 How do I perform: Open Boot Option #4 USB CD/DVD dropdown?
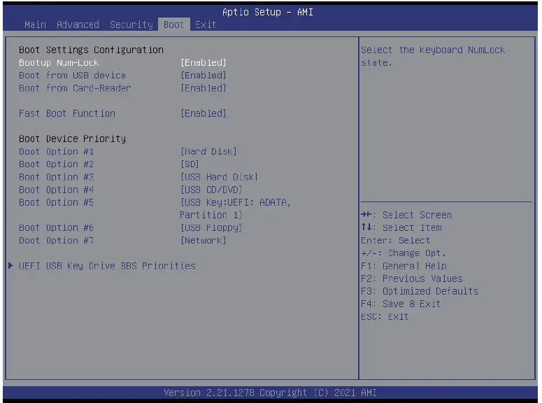pyautogui.click(x=211, y=190)
